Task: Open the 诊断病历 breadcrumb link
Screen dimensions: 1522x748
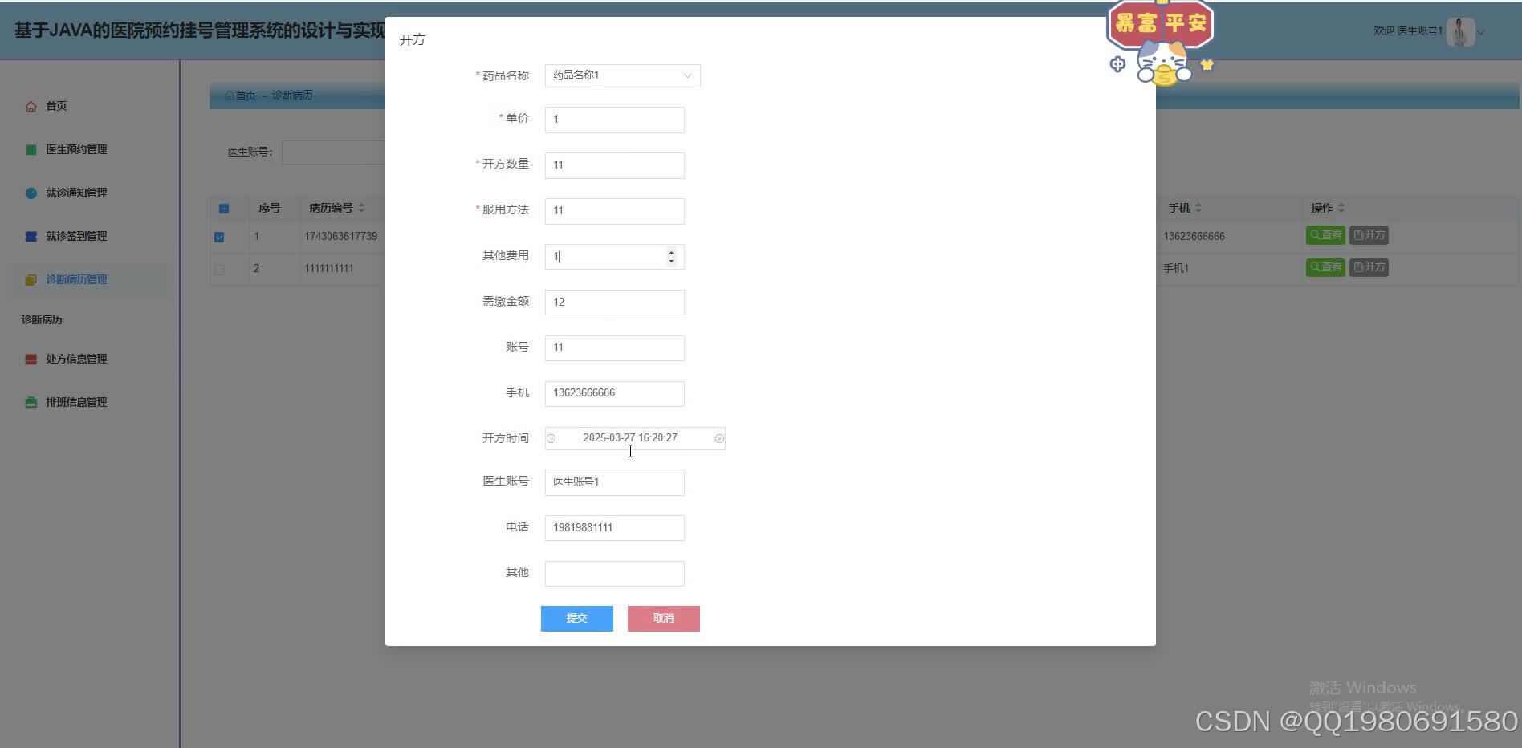Action: click(291, 96)
